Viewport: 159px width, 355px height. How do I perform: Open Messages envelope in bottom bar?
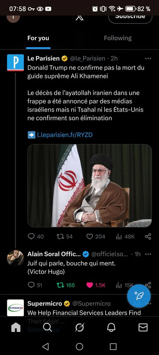[x=143, y=327]
